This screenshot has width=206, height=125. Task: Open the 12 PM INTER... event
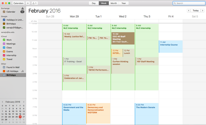117,53
